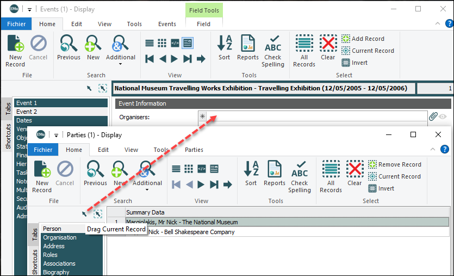Select Margiolakis National Museum record row

tap(272, 222)
